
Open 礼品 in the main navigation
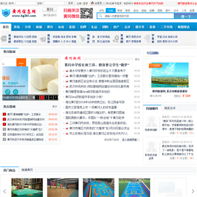(94, 27)
